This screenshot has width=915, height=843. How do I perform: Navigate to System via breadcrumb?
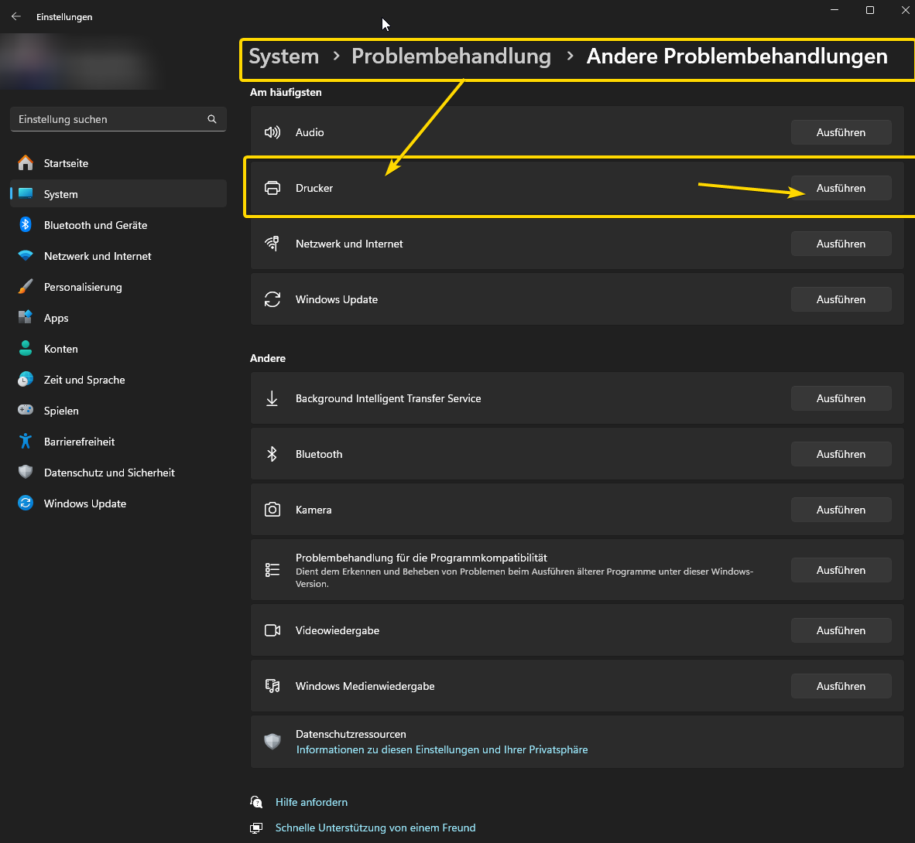283,56
